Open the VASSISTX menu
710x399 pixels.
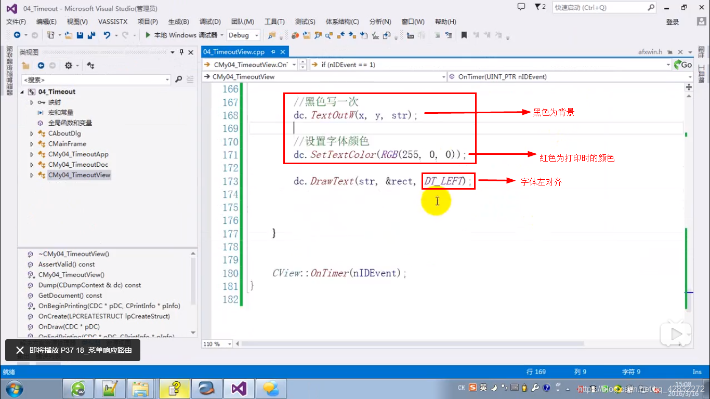click(x=112, y=21)
